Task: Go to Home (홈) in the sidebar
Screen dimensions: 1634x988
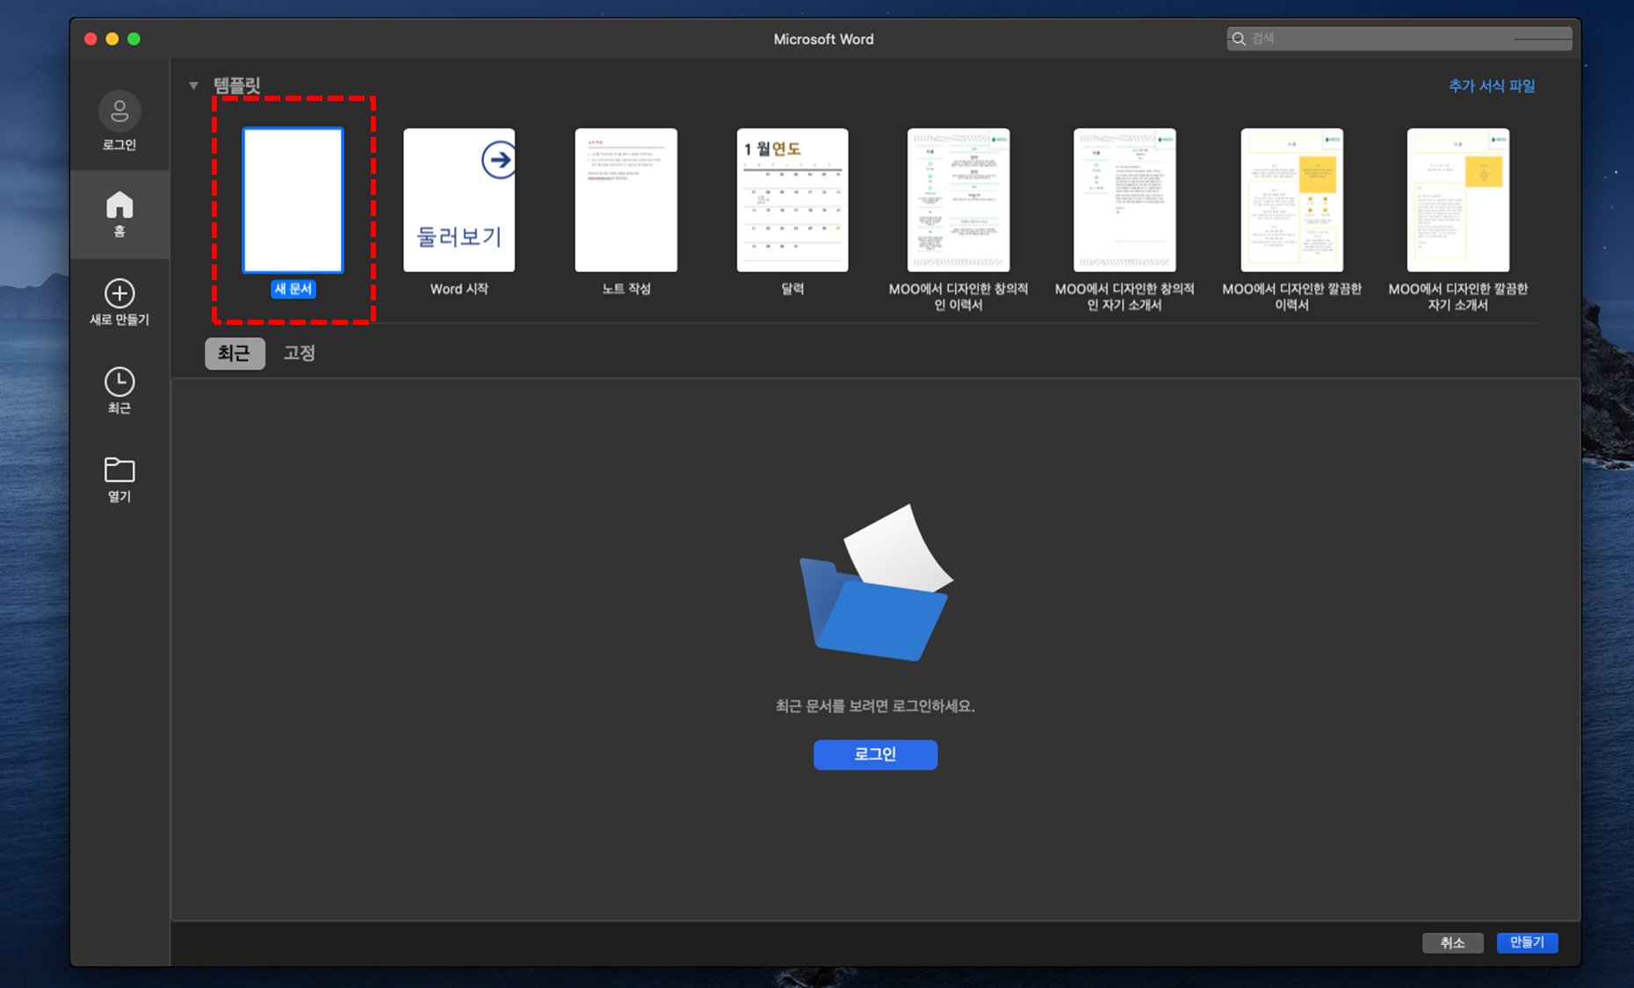Action: (119, 214)
